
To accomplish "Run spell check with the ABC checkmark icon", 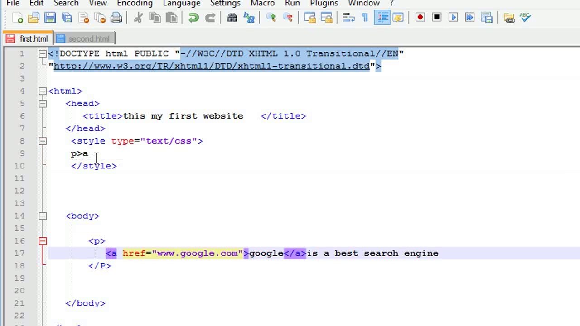I will [525, 18].
